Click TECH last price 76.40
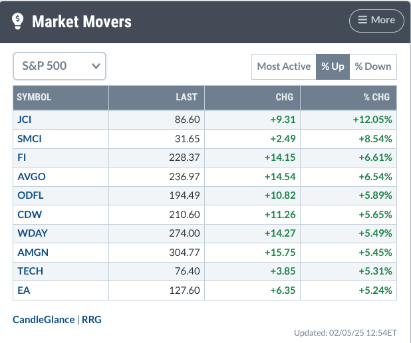Screen dimensions: 411x343 [x=188, y=271]
